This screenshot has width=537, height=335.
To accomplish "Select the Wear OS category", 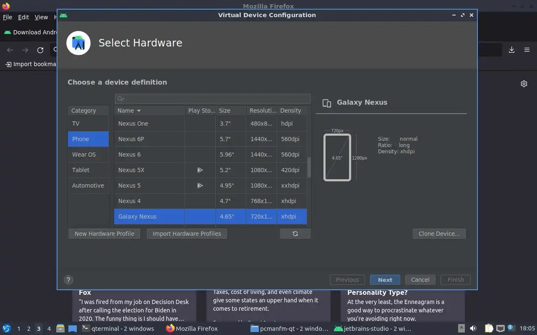I will point(89,155).
